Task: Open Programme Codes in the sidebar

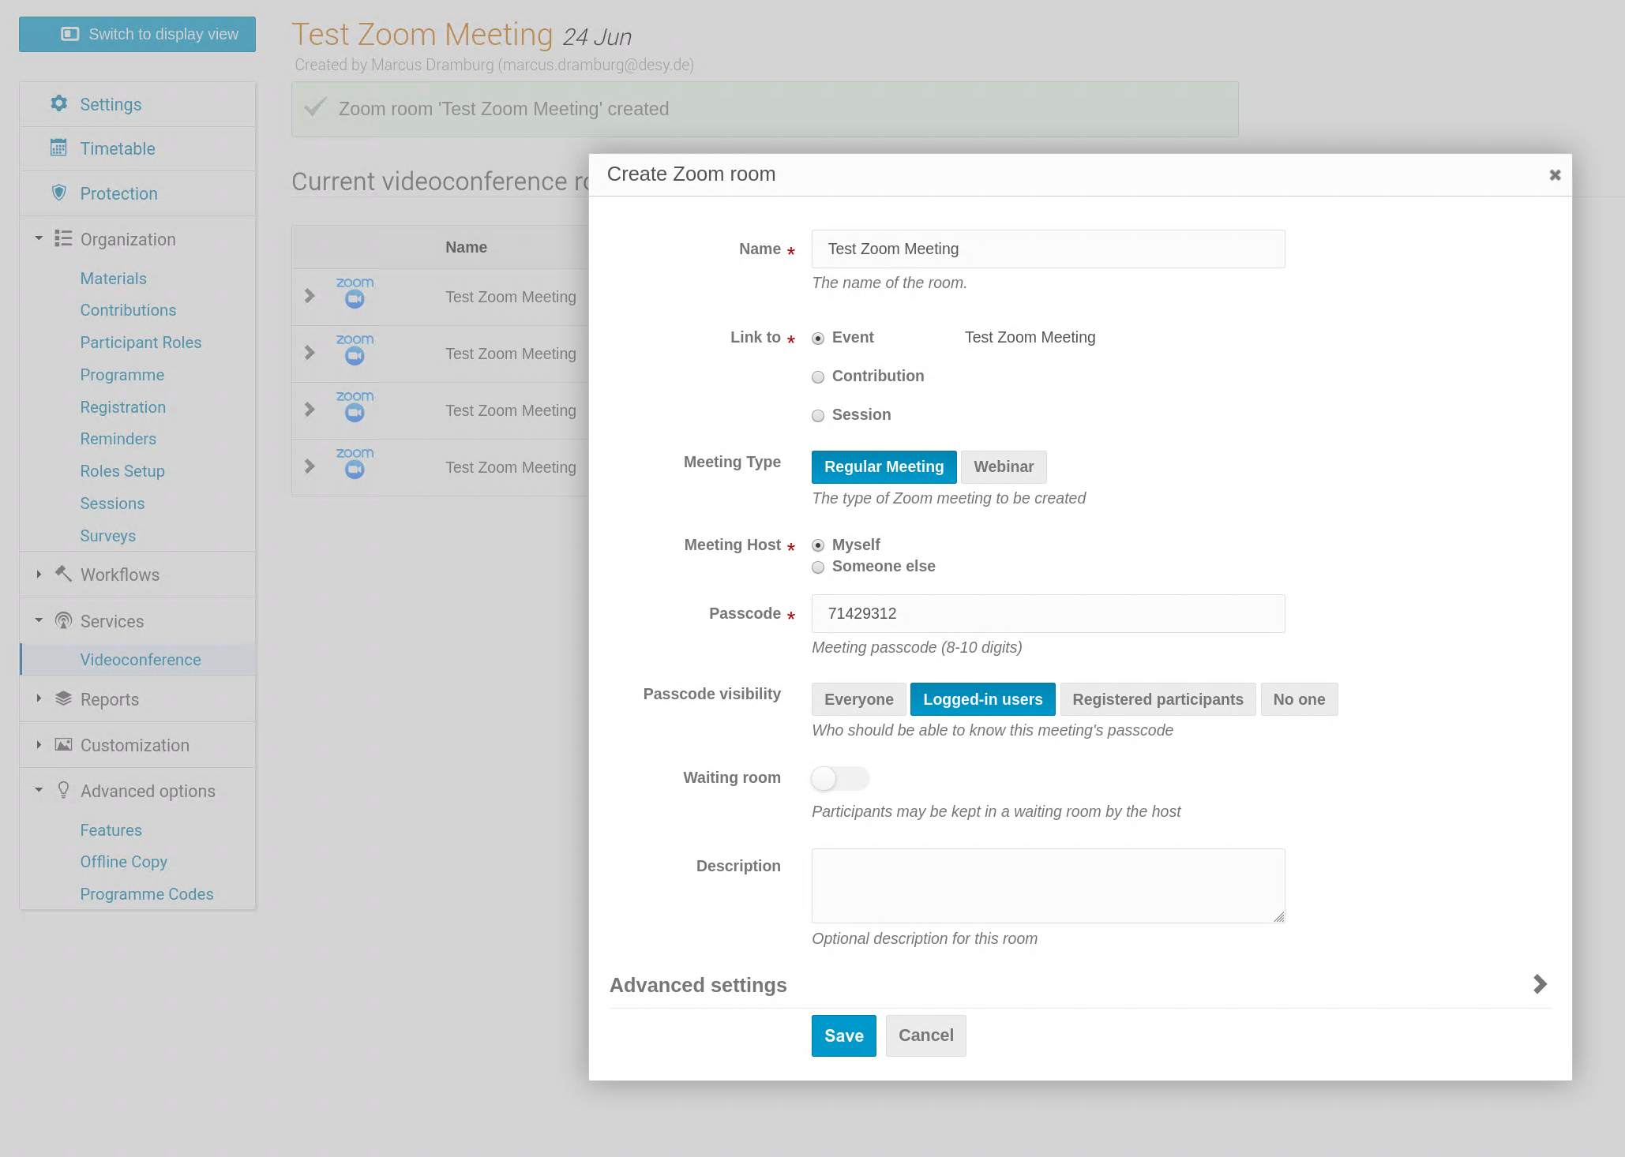Action: tap(146, 894)
